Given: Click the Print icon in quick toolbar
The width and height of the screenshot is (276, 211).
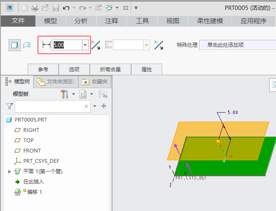Looking at the screenshot, I should click(35, 8).
